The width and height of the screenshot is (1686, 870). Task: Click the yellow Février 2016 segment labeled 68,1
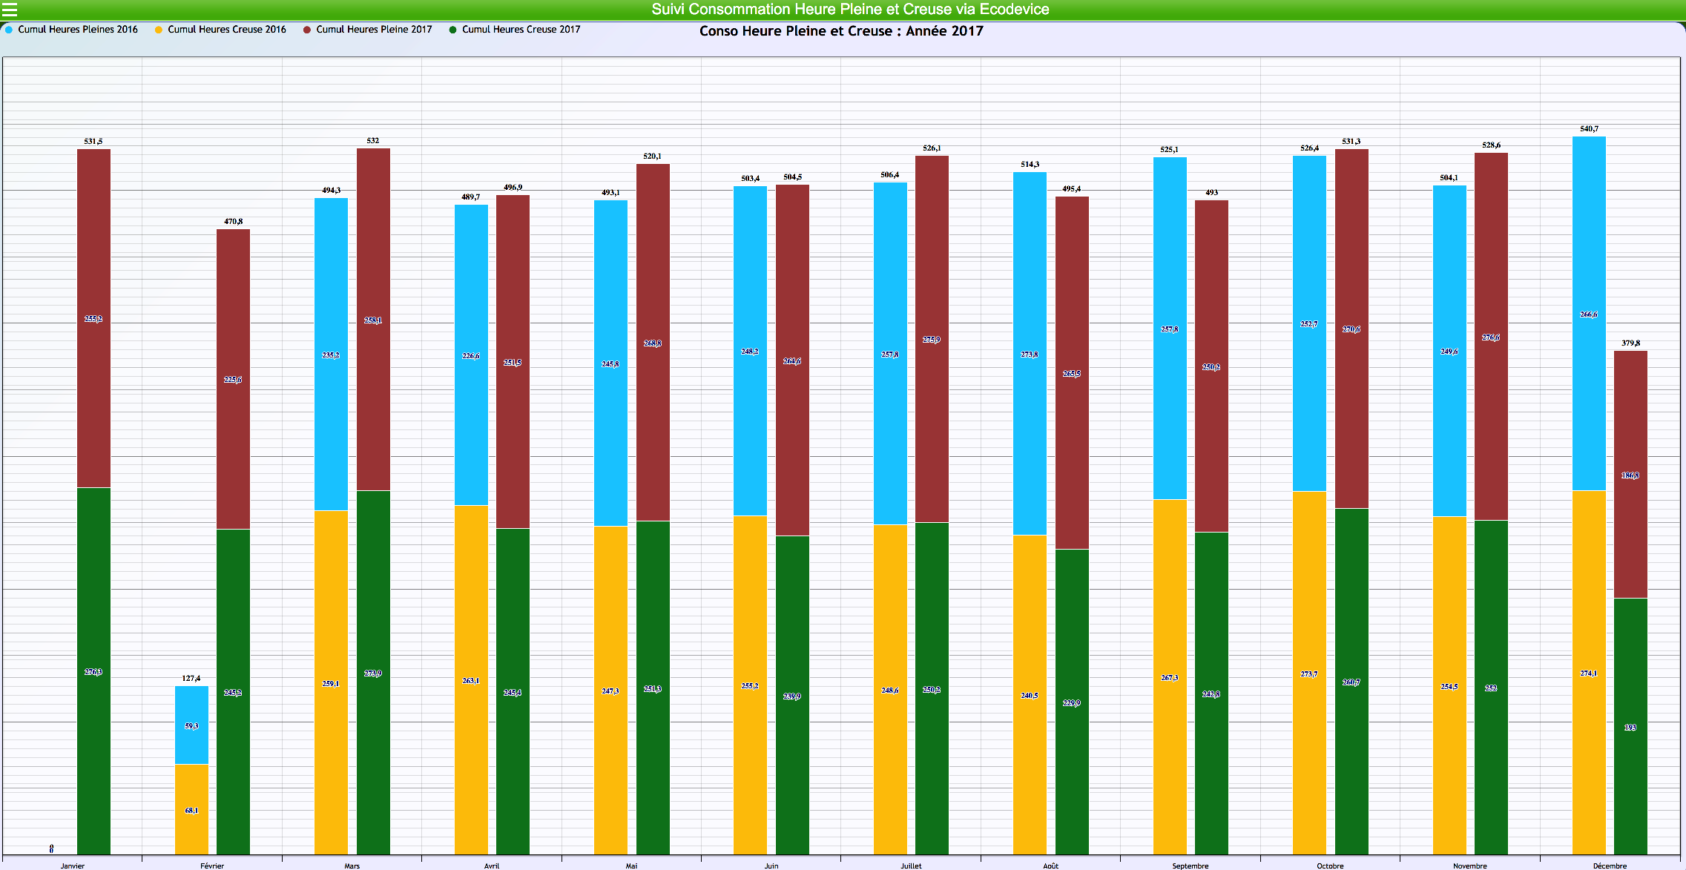(x=191, y=810)
